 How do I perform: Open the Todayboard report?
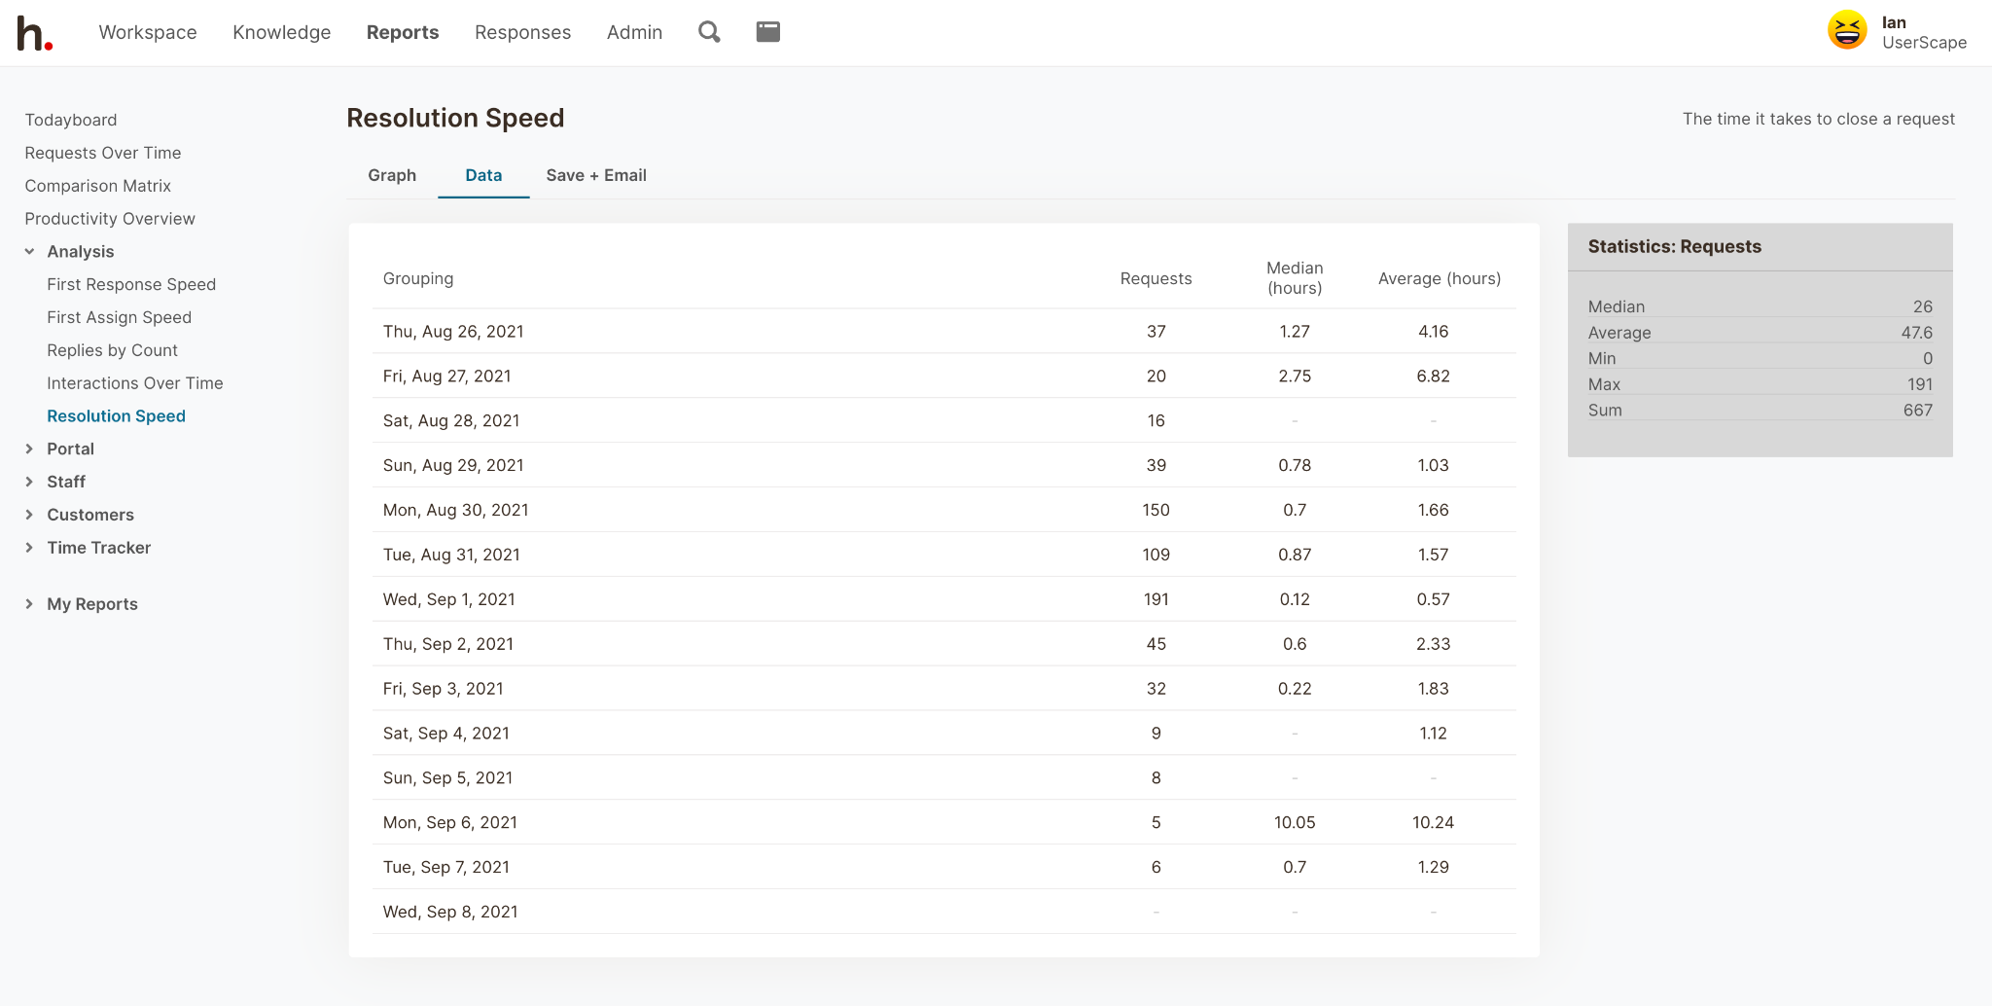71,120
